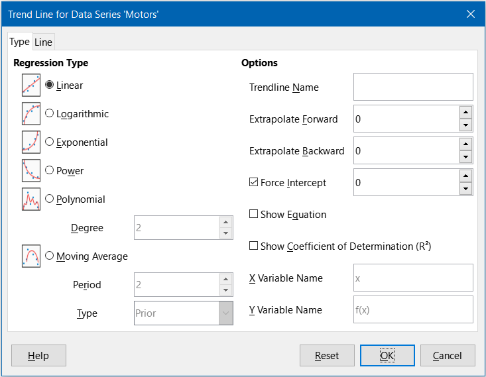Decrease the Force Intercept value
Screen dimensions: 486x377
[465, 189]
